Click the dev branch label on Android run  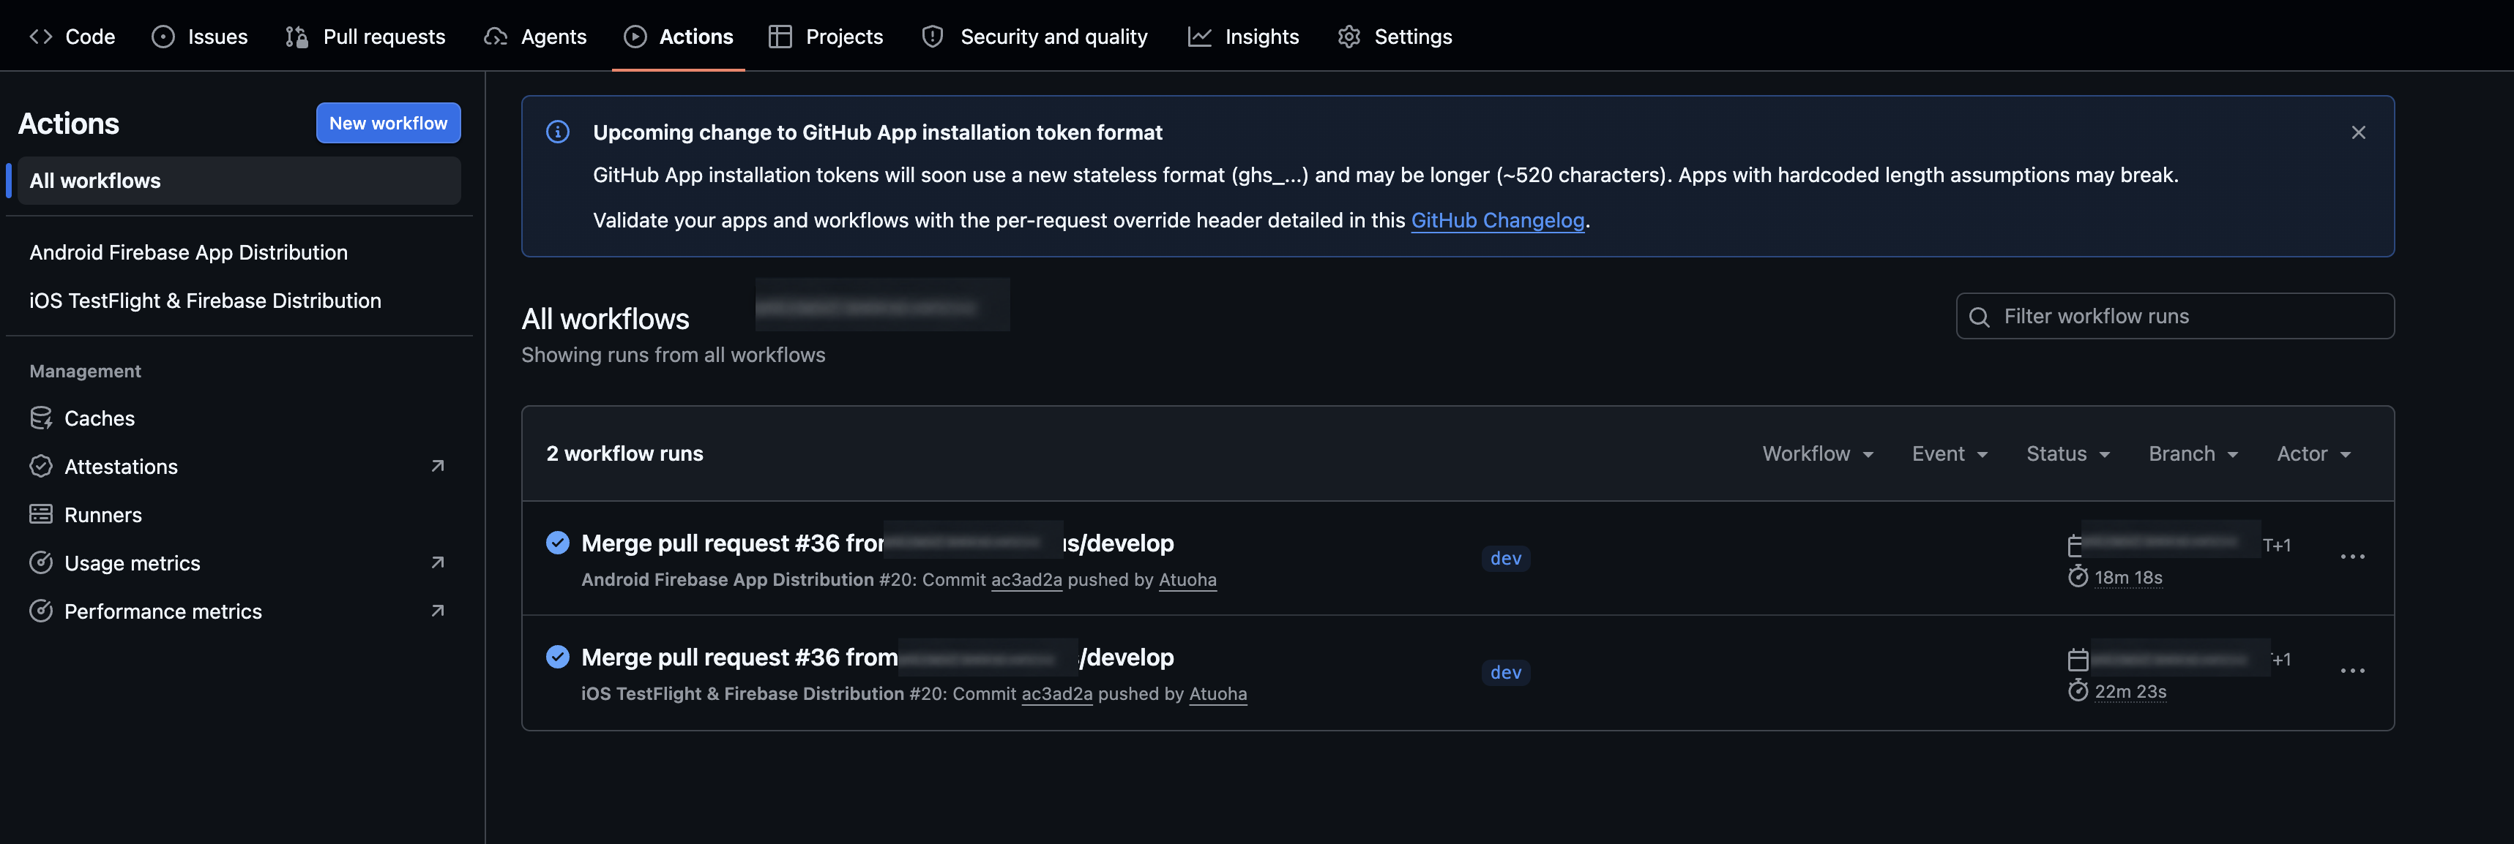pos(1505,559)
